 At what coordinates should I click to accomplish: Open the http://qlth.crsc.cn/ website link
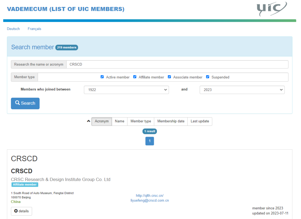click(x=150, y=196)
